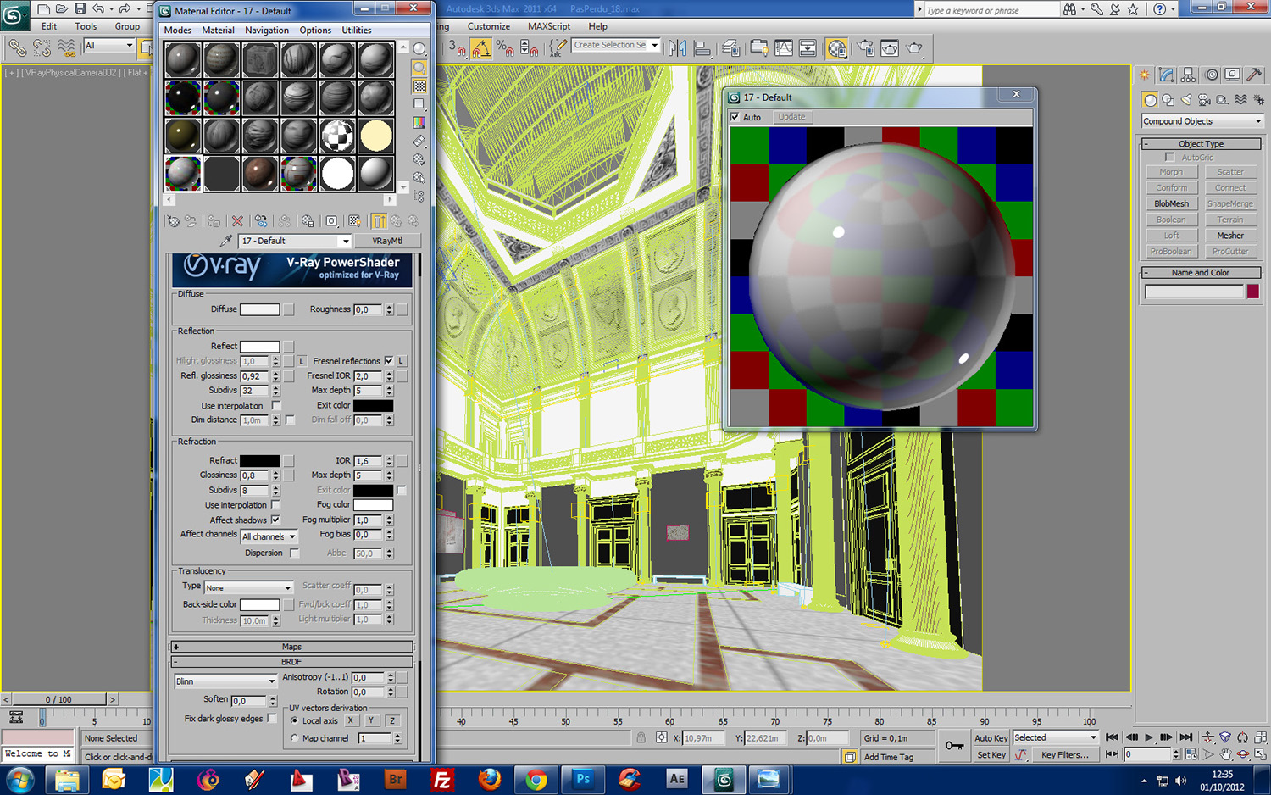
Task: Select the Map channel radio button
Action: point(295,738)
